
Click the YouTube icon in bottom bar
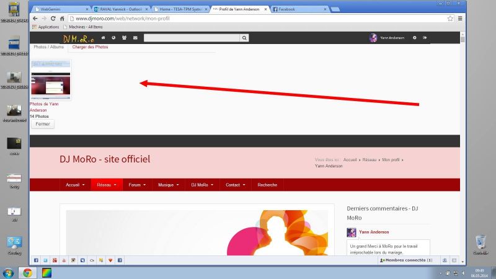[x=64, y=260]
